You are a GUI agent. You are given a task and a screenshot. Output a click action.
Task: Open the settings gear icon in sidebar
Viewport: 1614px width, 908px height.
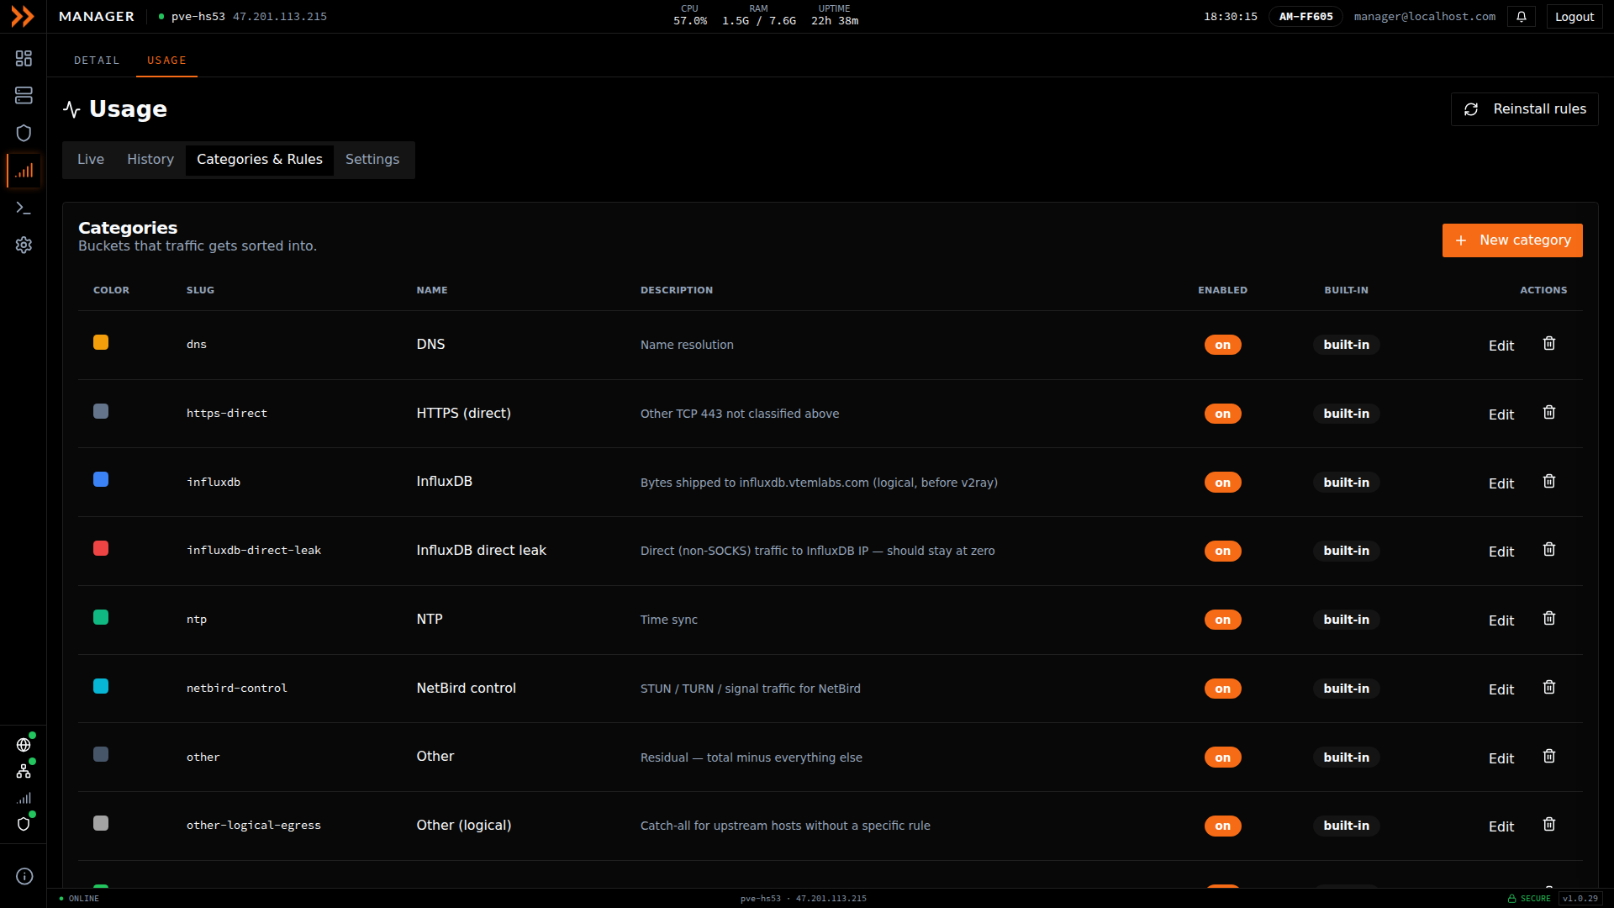click(x=24, y=245)
